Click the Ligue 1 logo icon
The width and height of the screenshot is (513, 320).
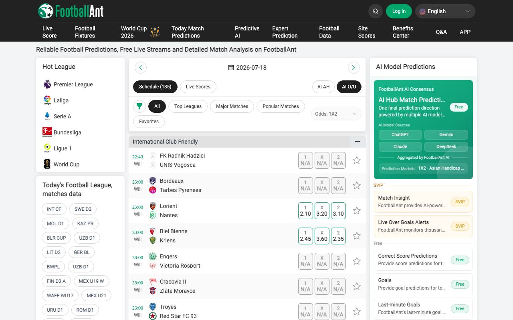pyautogui.click(x=47, y=148)
